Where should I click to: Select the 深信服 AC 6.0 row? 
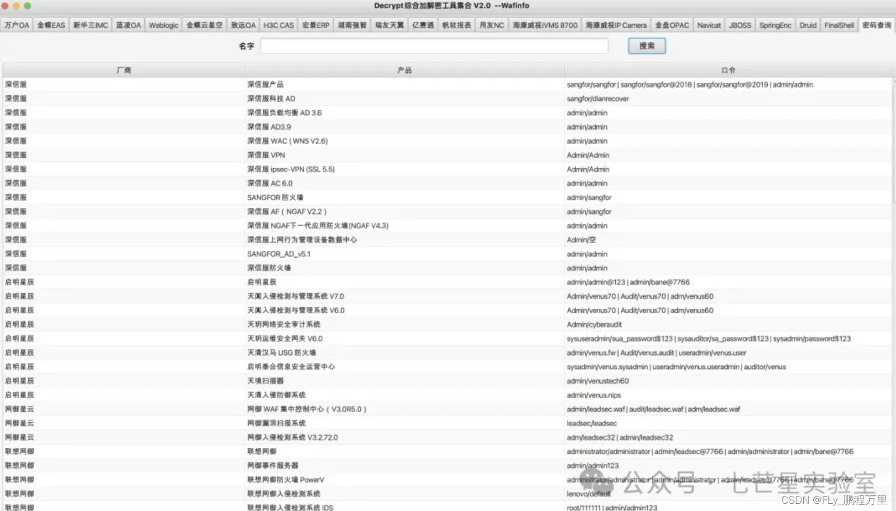coord(447,183)
